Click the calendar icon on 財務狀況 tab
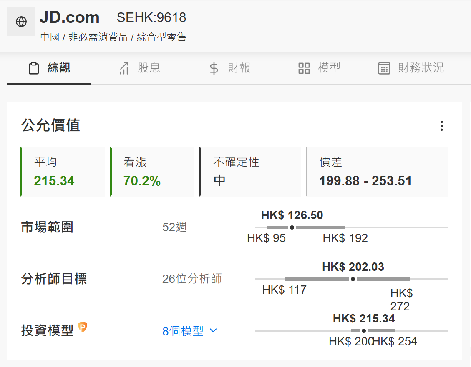471x367 pixels. pos(384,68)
